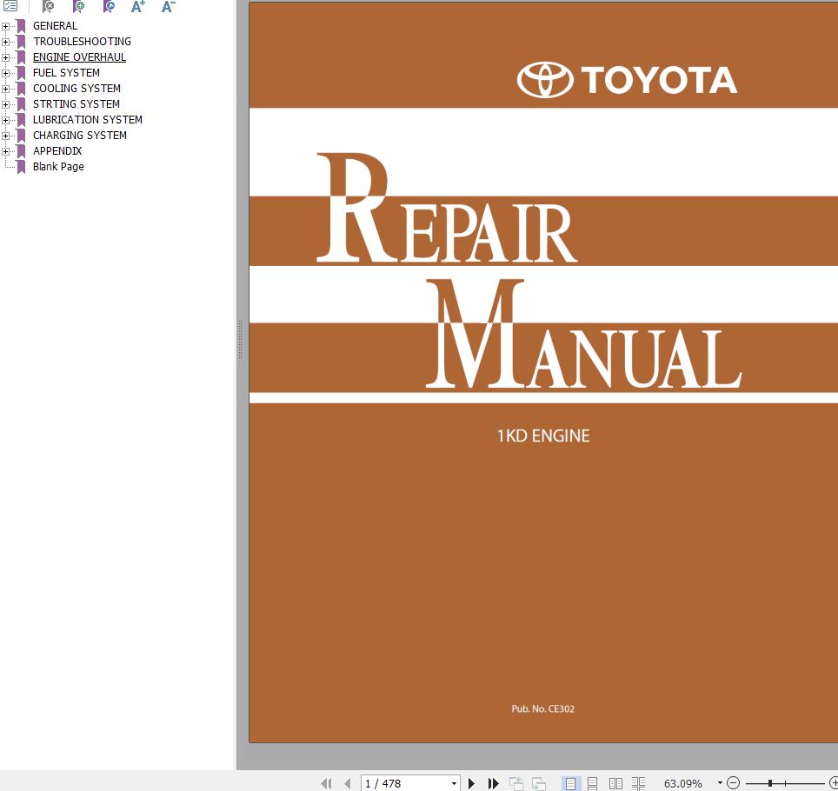This screenshot has height=791, width=838.
Task: Open the page number dropdown
Action: tap(455, 783)
